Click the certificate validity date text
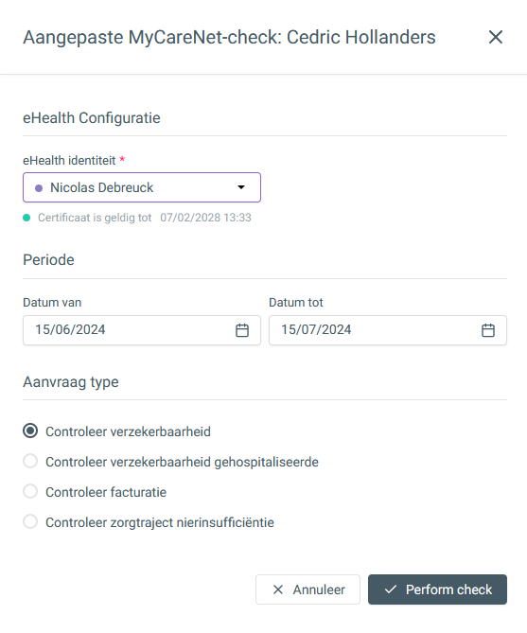Screen dimensions: 527x633 tap(205, 218)
